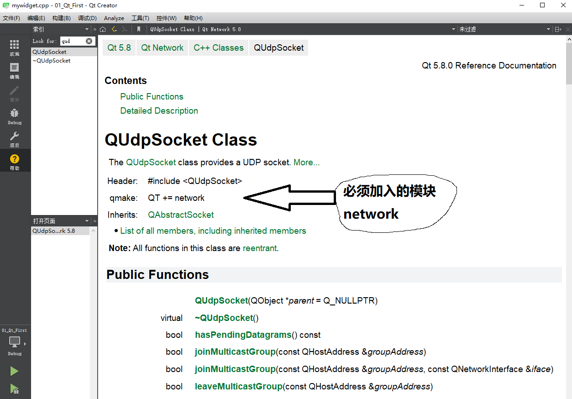Click the open pages list scrollbar

[x=94, y=312]
